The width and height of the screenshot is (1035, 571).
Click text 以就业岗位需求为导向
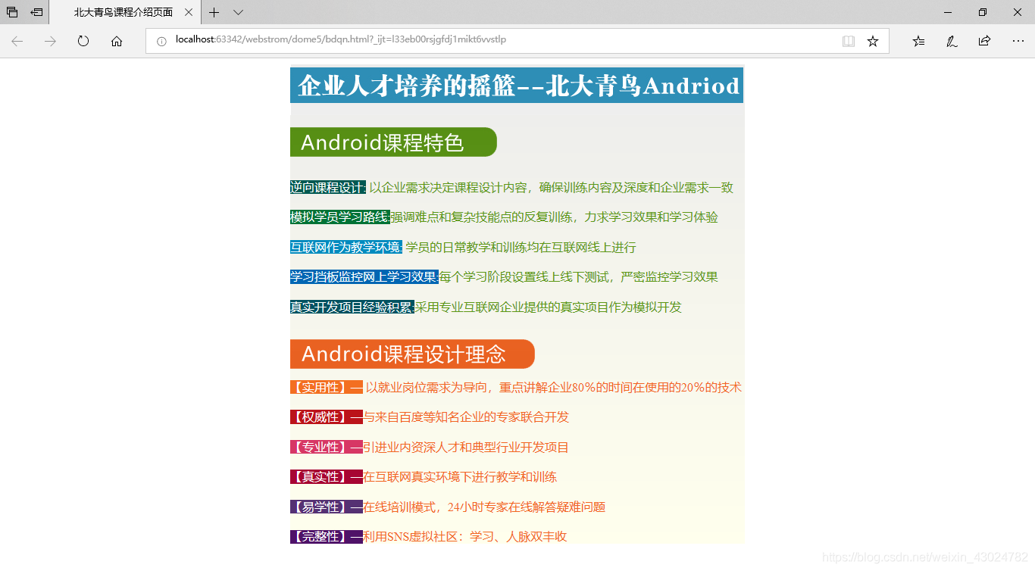427,388
